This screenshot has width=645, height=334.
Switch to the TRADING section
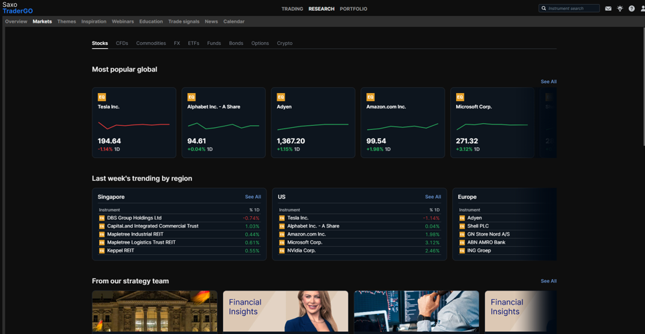click(x=292, y=9)
